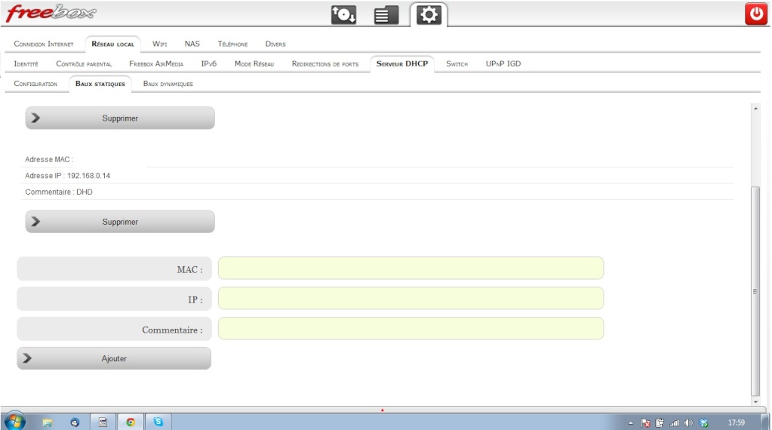Open DHCP Configuration tab
The image size is (772, 430).
pyautogui.click(x=35, y=84)
